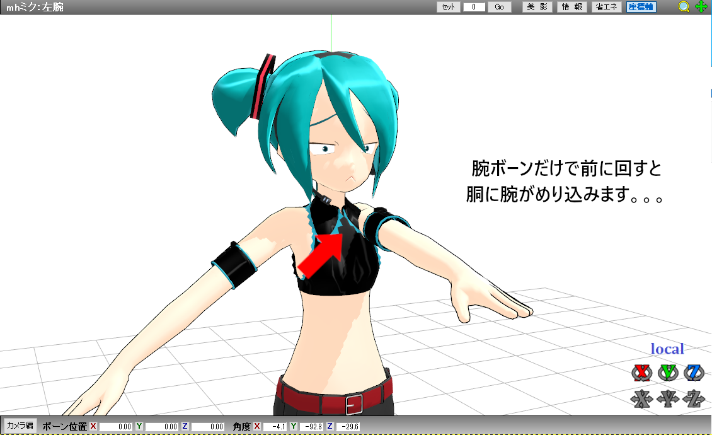Click the Go button
This screenshot has height=435, width=712.
(x=500, y=7)
